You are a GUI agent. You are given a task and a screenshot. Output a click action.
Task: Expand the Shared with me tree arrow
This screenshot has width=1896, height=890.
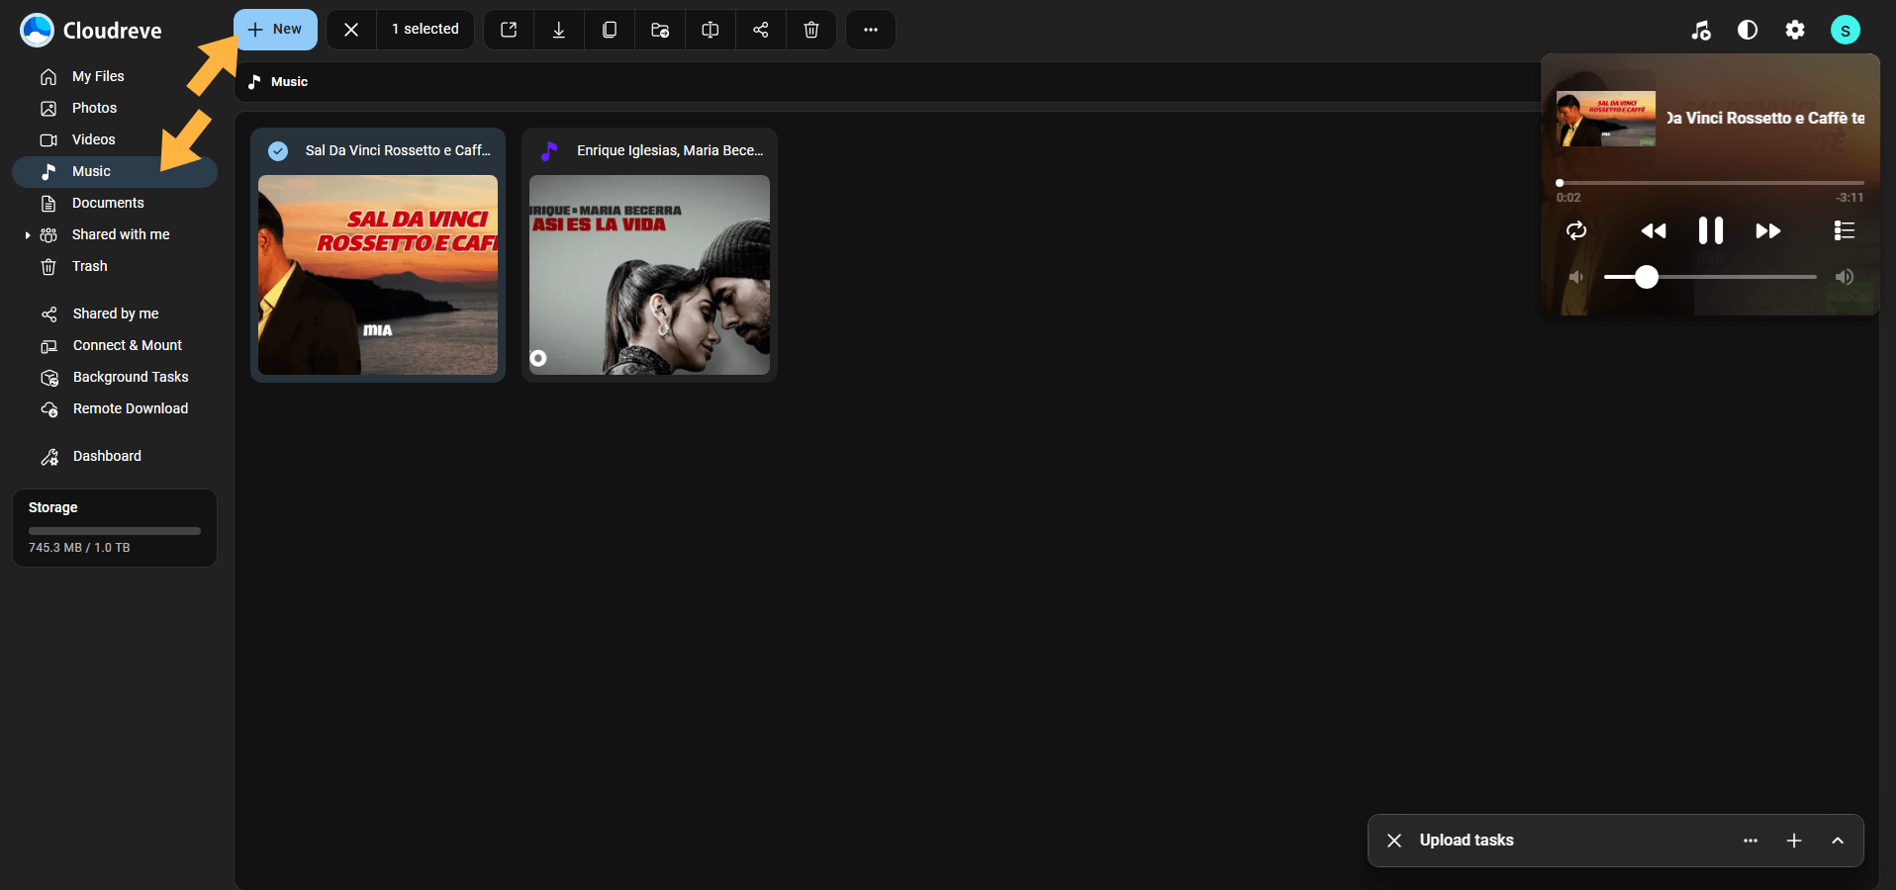coord(28,235)
